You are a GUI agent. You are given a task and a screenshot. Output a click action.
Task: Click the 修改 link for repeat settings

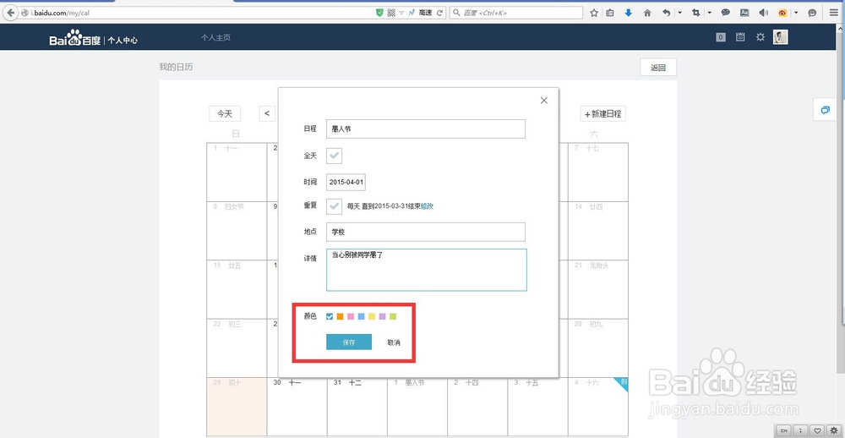coord(428,206)
